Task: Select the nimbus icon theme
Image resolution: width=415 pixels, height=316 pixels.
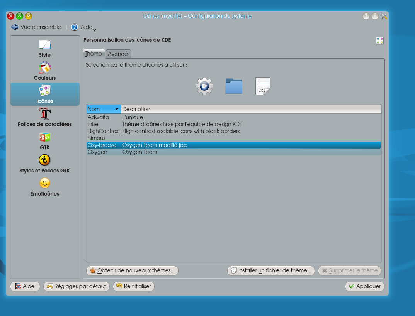Action: (x=233, y=138)
